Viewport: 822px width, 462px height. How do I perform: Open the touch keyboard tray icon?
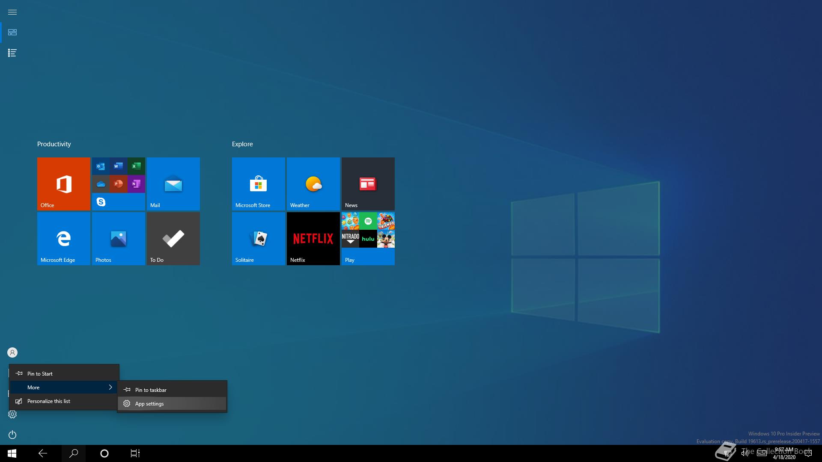(762, 453)
